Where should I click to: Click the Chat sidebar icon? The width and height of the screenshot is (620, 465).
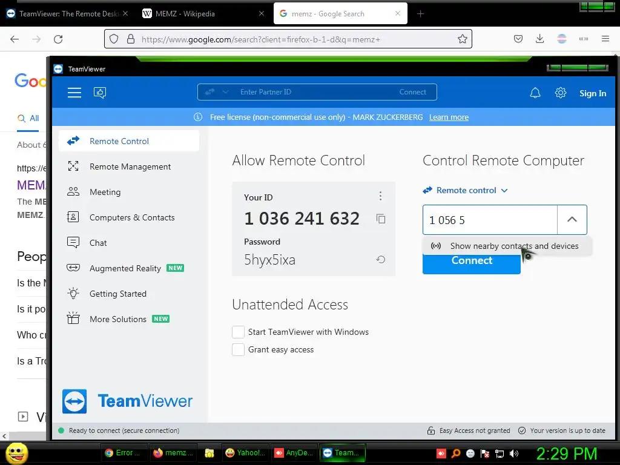73,242
